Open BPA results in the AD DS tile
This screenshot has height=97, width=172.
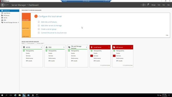(29, 61)
